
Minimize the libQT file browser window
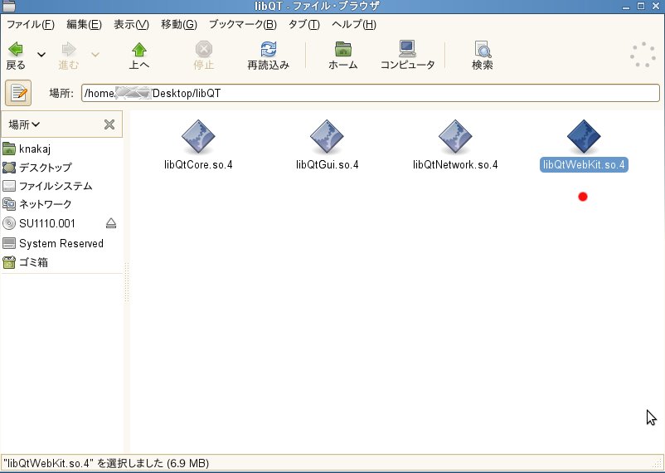click(626, 7)
